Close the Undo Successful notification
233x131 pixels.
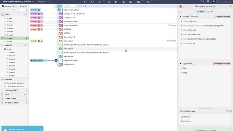(x=41, y=130)
